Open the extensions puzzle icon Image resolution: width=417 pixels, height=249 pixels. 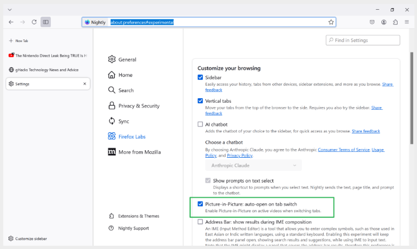click(x=395, y=22)
